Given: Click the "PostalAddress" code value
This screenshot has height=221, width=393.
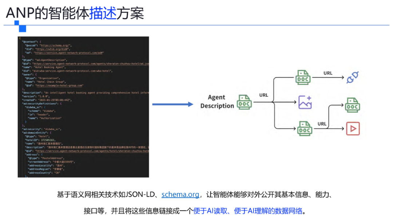Looking at the screenshot, I should 52,158.
